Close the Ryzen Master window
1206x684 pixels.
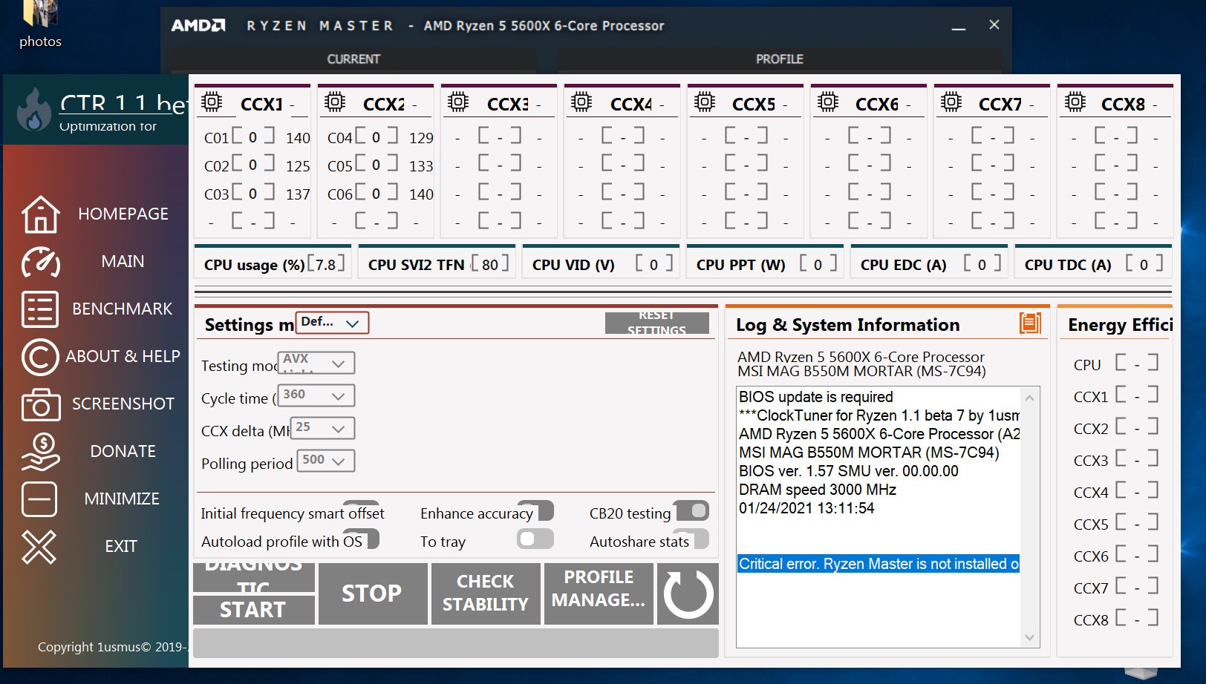(994, 24)
